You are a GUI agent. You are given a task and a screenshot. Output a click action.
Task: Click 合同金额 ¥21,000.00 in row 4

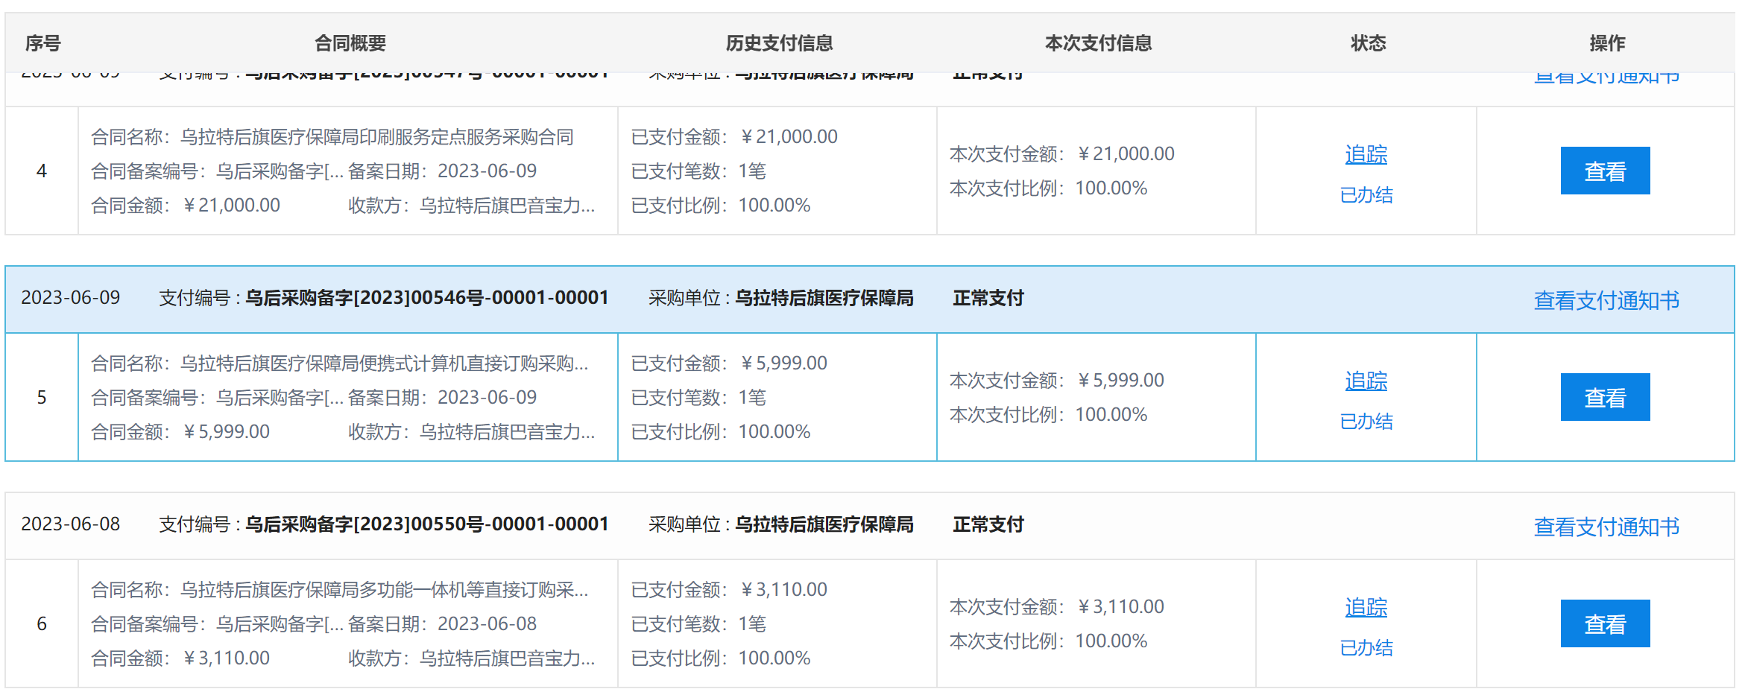pos(231,205)
